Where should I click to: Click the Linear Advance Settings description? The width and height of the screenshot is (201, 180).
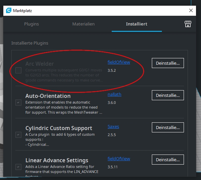click(62, 171)
